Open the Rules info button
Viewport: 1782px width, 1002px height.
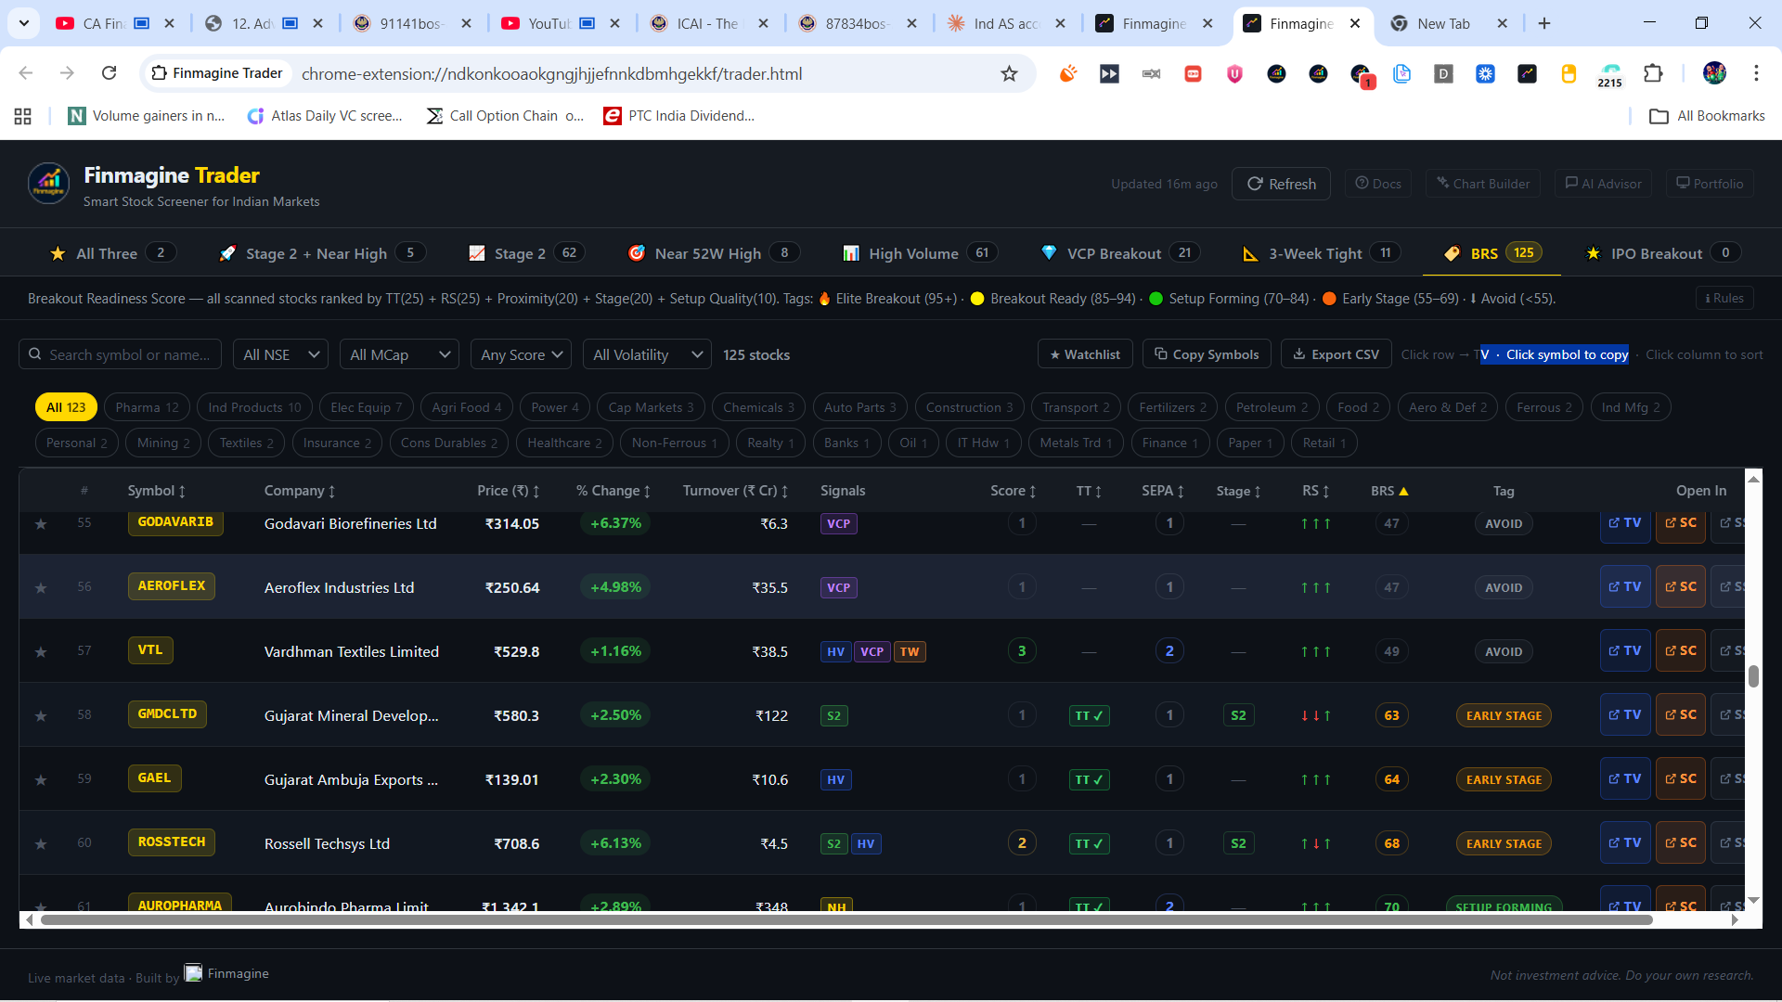[1724, 298]
